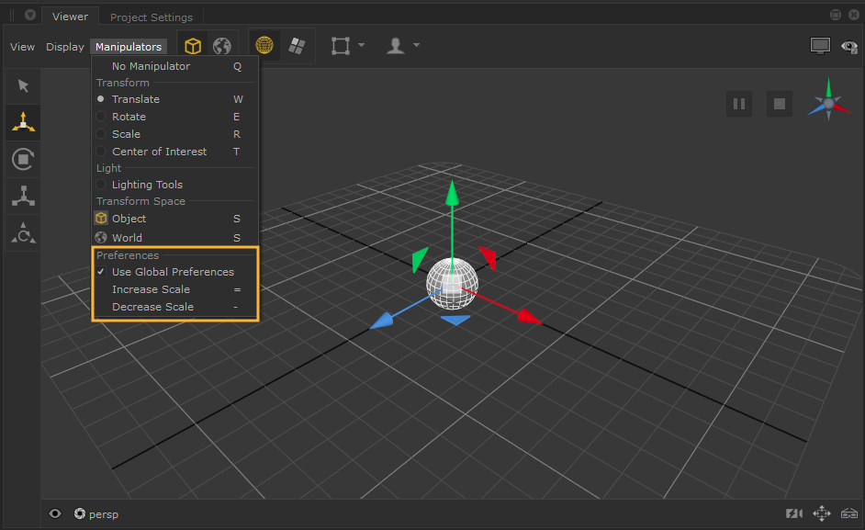The height and width of the screenshot is (530, 865).
Task: Expand the user profile dropdown arrow
Action: tap(417, 45)
